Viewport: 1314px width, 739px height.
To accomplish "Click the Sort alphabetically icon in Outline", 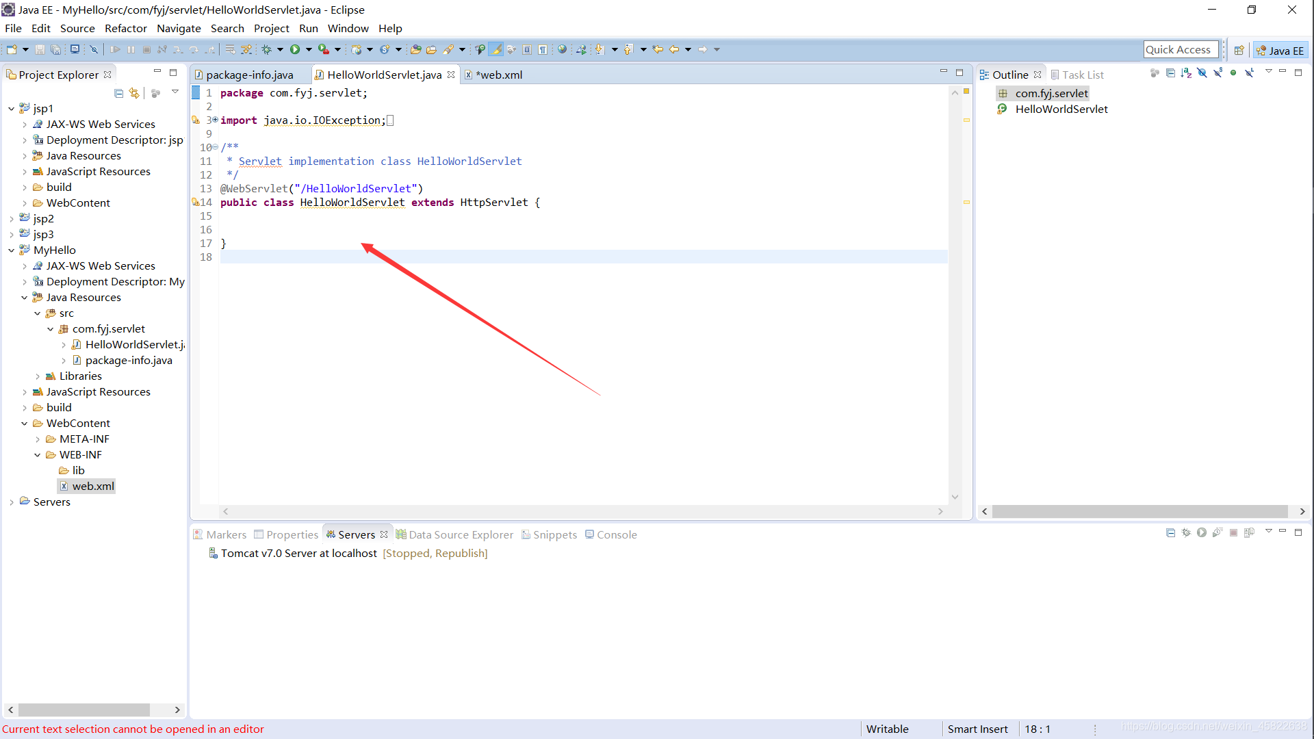I will 1186,73.
